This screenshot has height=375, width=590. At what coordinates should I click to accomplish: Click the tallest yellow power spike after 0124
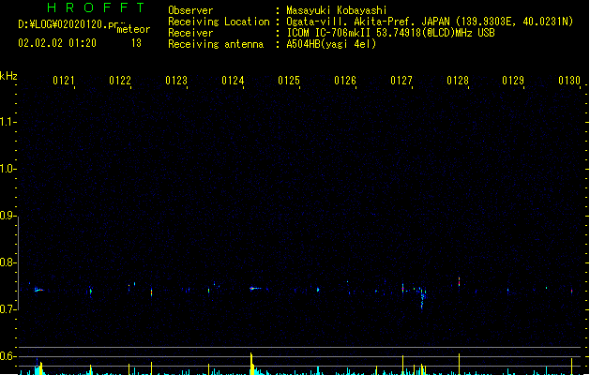251,364
